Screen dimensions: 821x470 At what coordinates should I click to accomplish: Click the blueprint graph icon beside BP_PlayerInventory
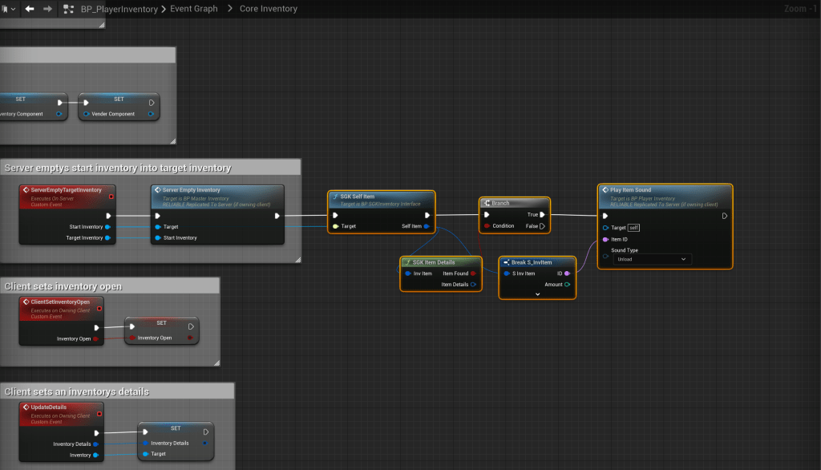(69, 9)
